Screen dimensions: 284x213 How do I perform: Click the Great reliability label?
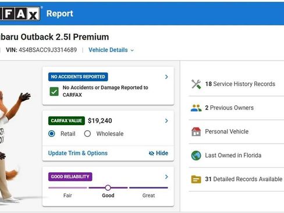[x=148, y=196]
